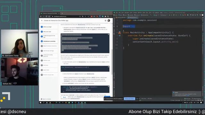This screenshot has width=205, height=115.
Task: Copy the first code snippet in codelab
Action: tap(109, 34)
